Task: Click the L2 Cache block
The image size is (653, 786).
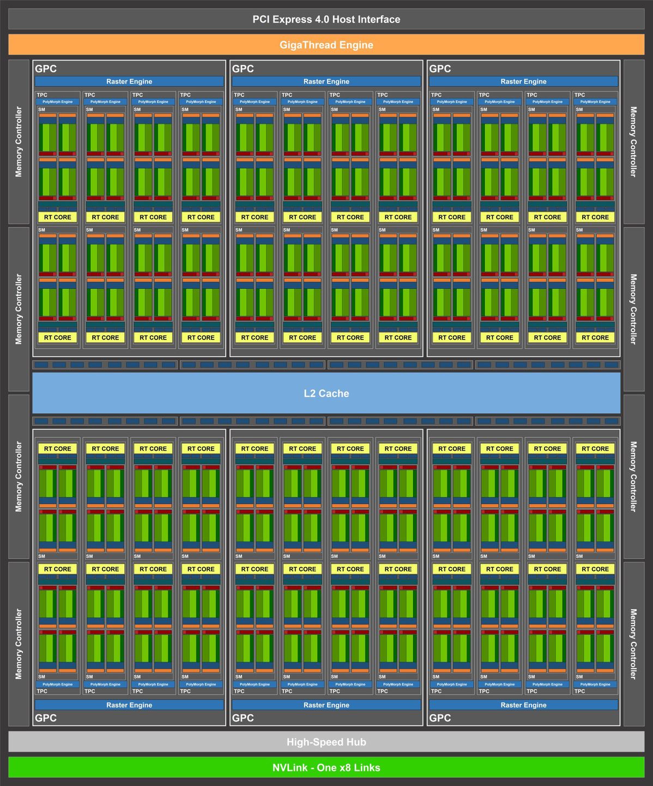Action: pos(326,393)
